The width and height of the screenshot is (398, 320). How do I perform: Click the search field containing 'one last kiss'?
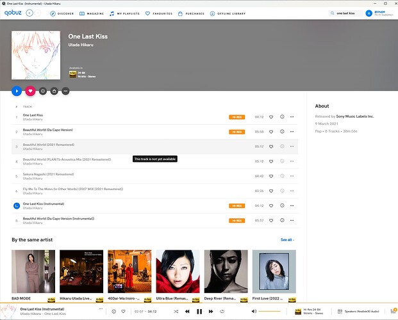tap(347, 13)
